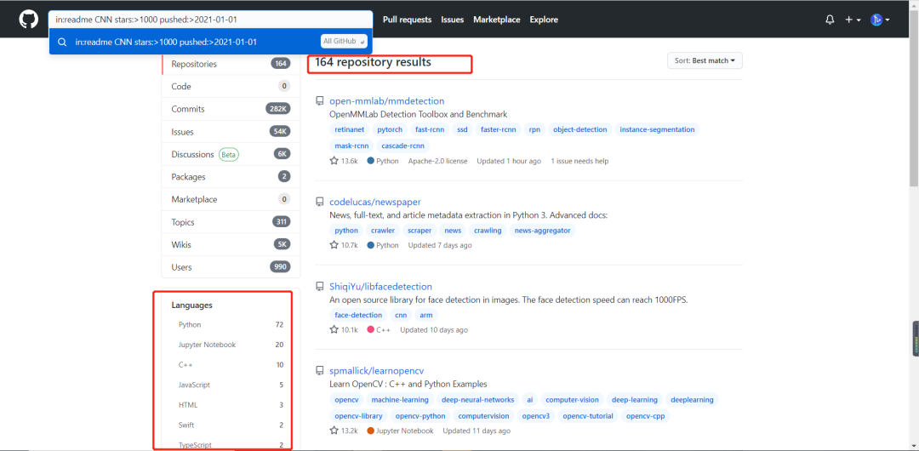The height and width of the screenshot is (451, 919).
Task: Select Users results filter
Action: coord(231,267)
